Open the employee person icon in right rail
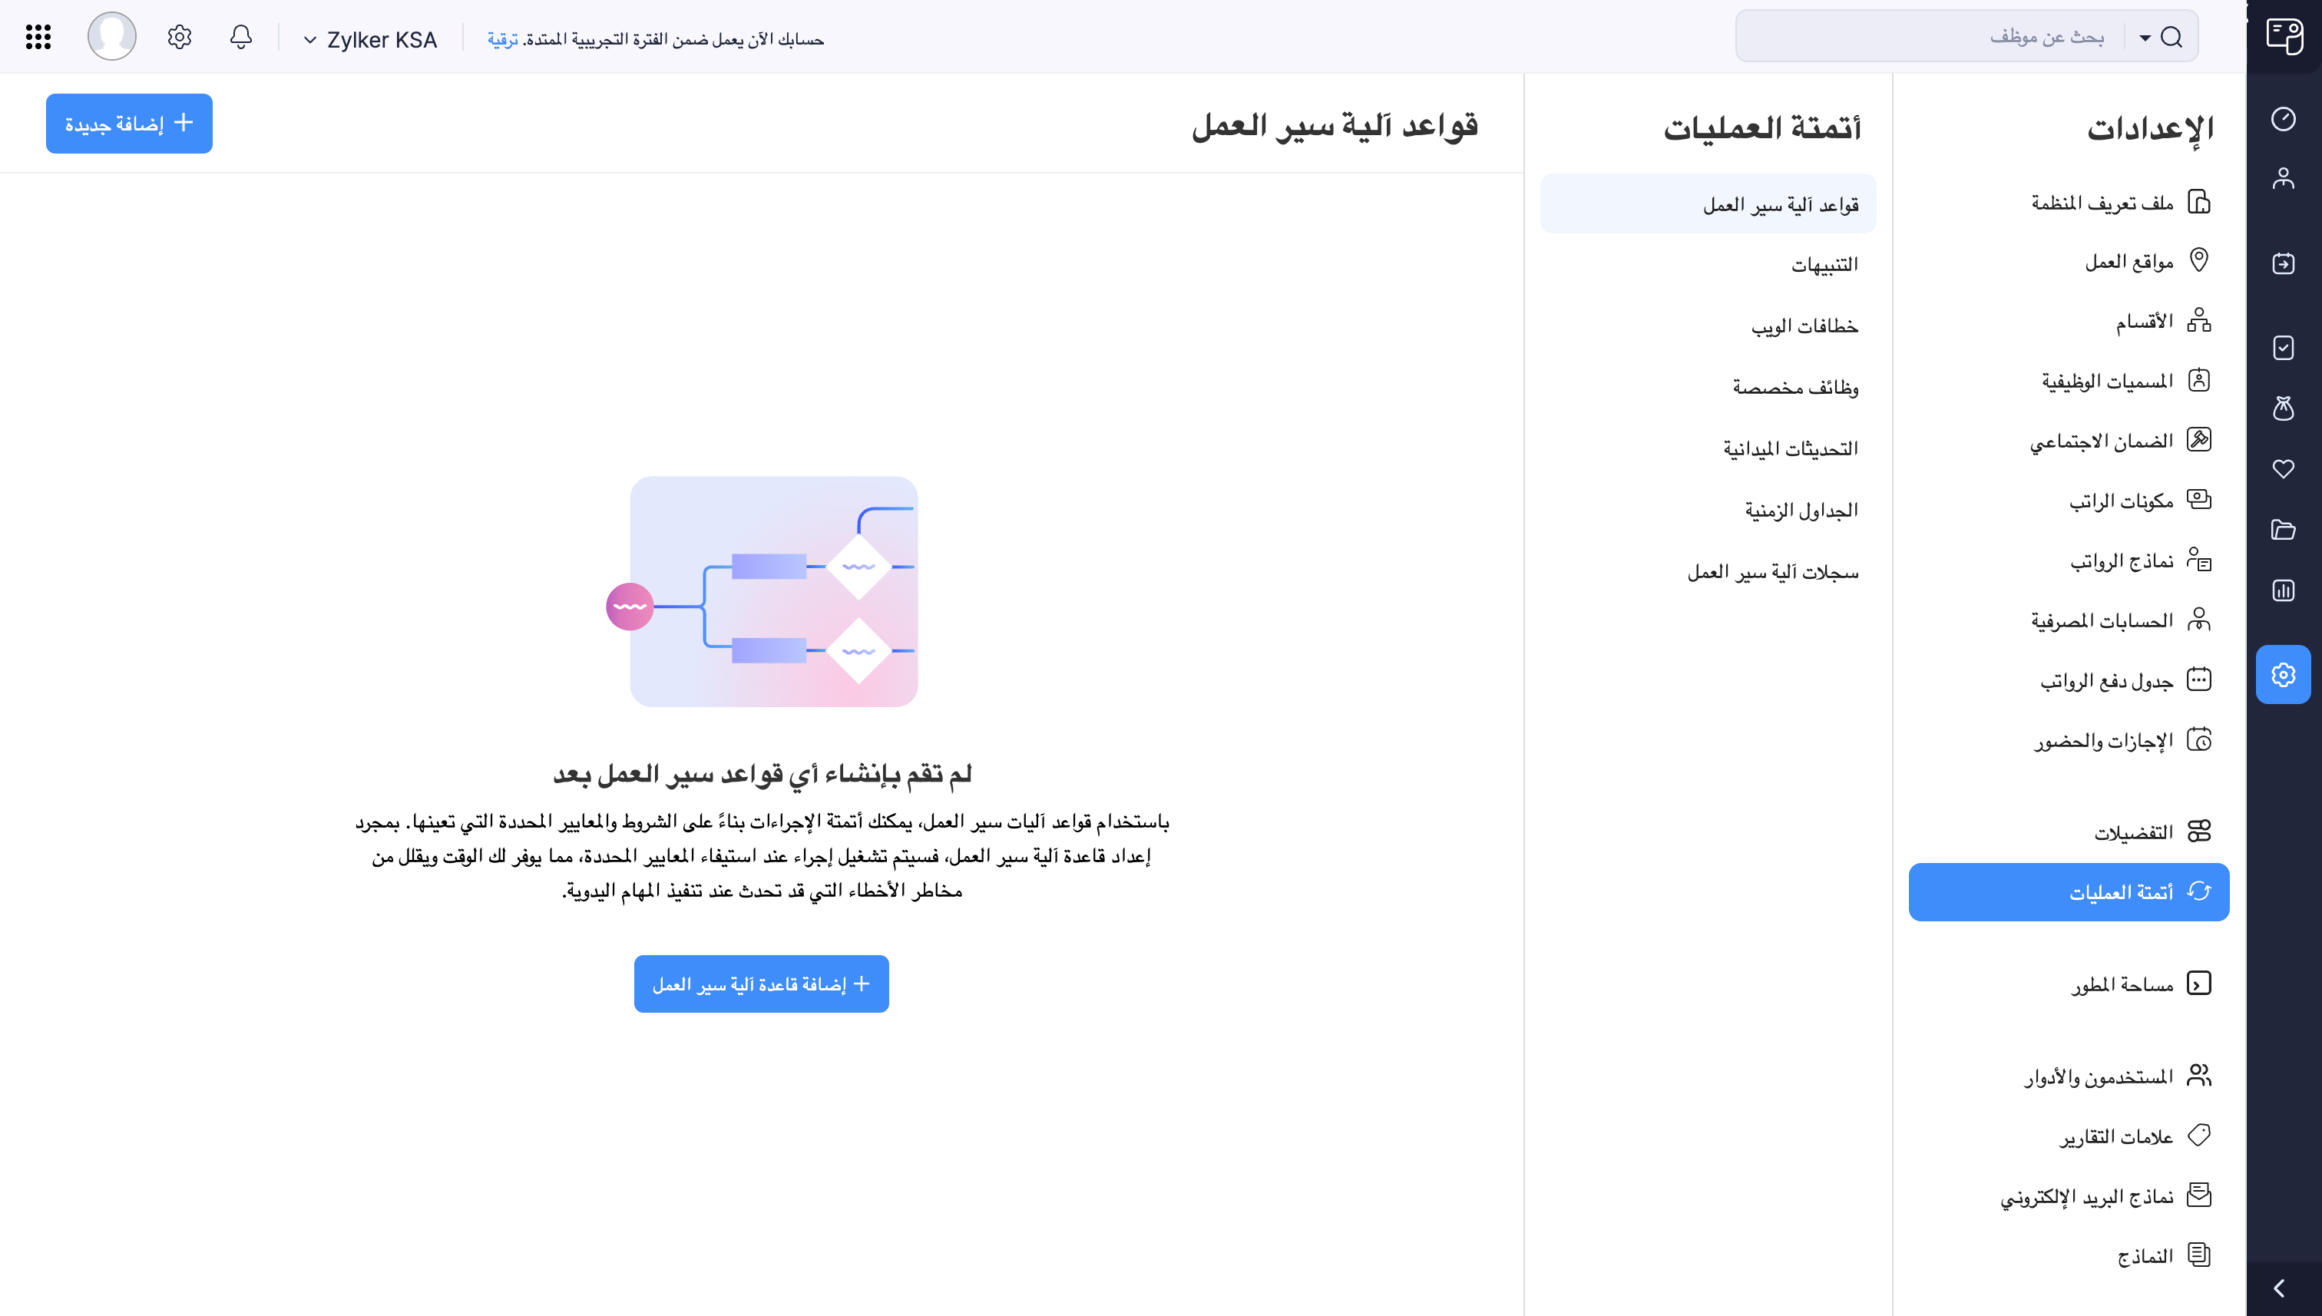Image resolution: width=2322 pixels, height=1316 pixels. pyautogui.click(x=2284, y=178)
